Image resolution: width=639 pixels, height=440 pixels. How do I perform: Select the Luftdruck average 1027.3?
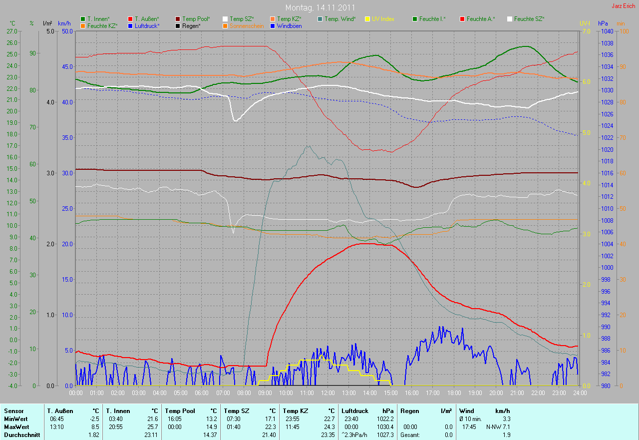384,435
